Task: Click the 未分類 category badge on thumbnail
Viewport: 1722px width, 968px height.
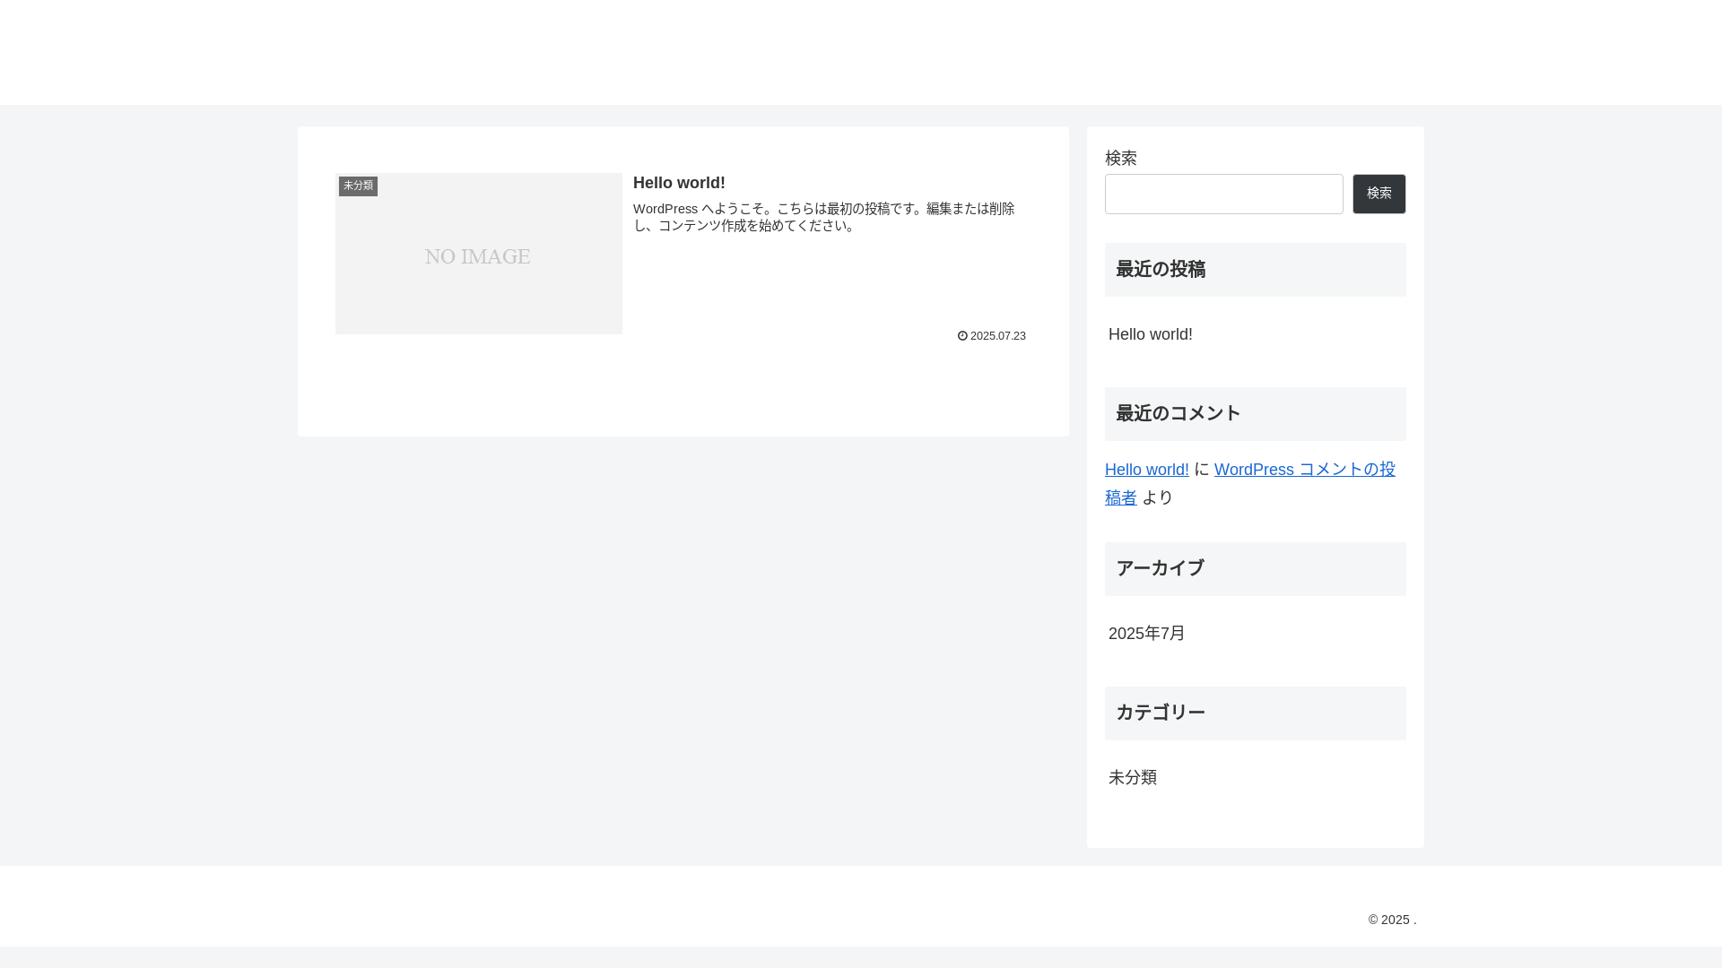Action: [x=358, y=186]
